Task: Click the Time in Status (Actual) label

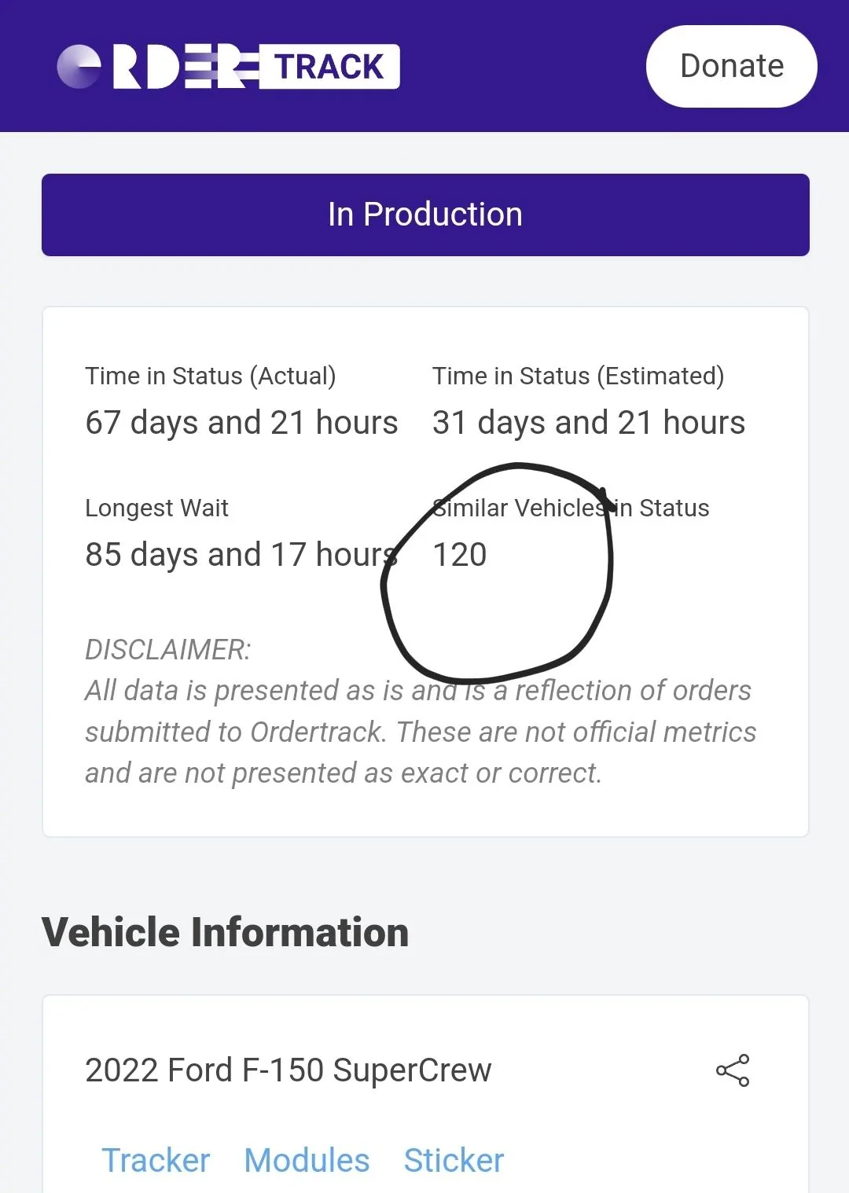Action: coord(211,376)
